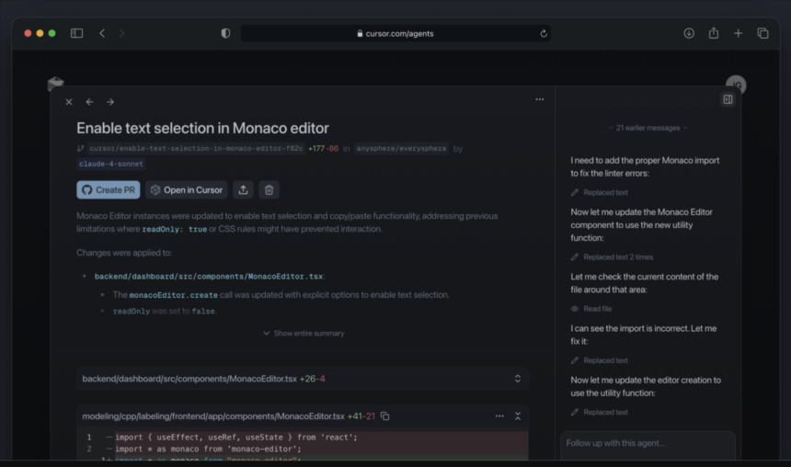Copy the modeling MonacoEditor.tsx file path
The image size is (791, 467).
(384, 416)
